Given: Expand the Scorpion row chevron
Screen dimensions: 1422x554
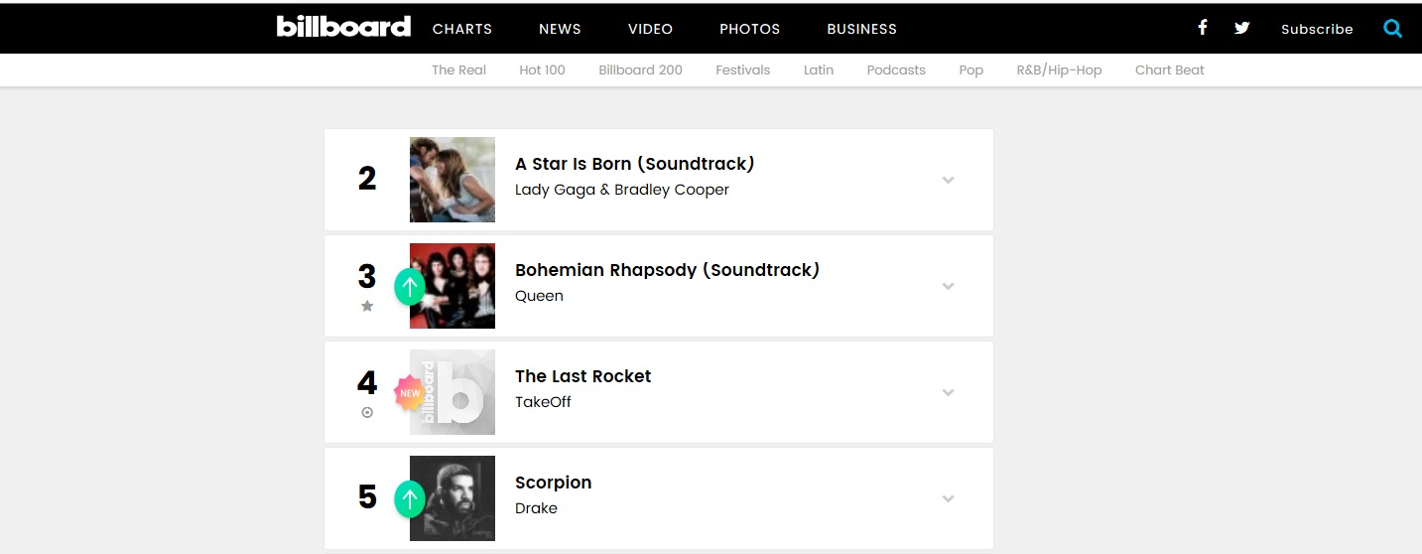Looking at the screenshot, I should (x=948, y=498).
